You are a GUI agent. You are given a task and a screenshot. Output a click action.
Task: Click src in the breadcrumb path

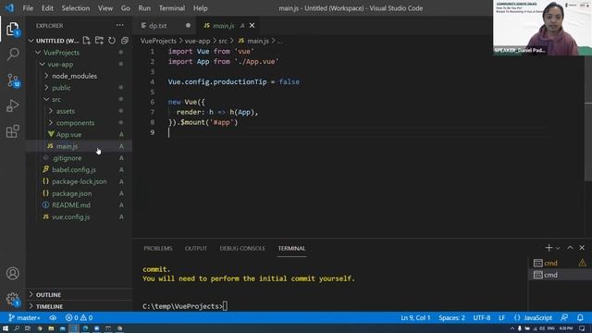click(x=223, y=41)
